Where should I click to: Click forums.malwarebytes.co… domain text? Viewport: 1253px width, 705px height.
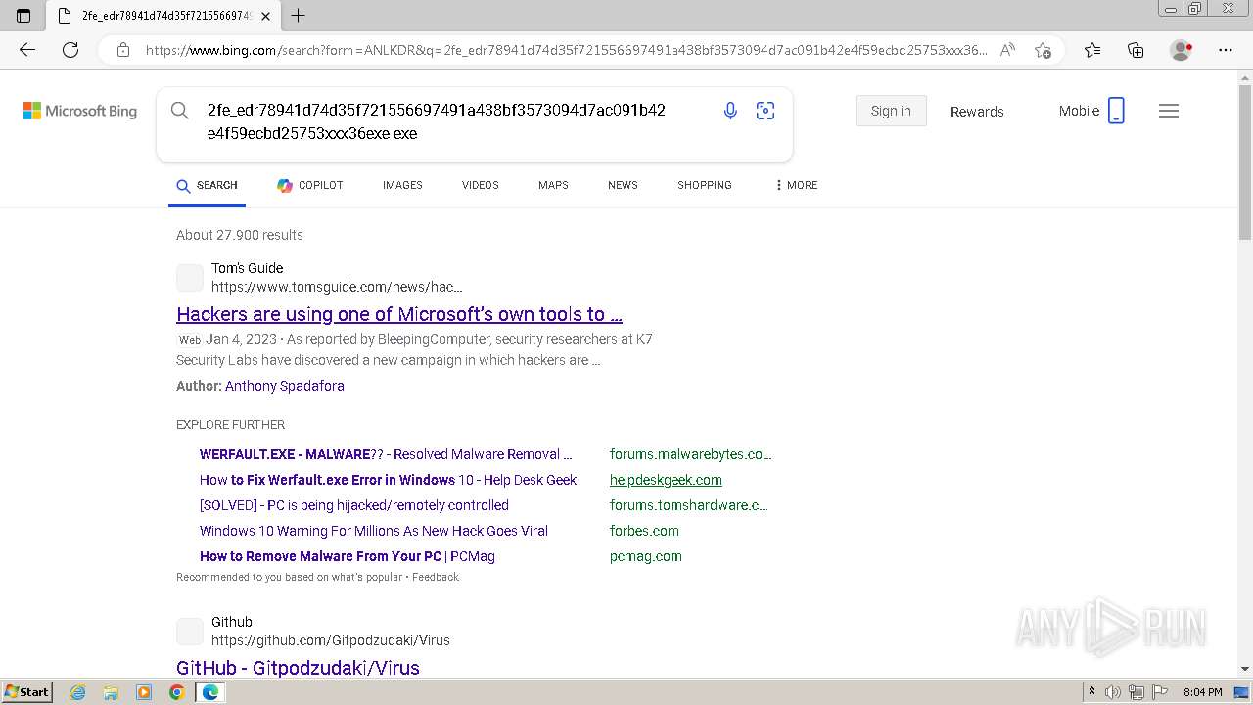click(x=690, y=454)
